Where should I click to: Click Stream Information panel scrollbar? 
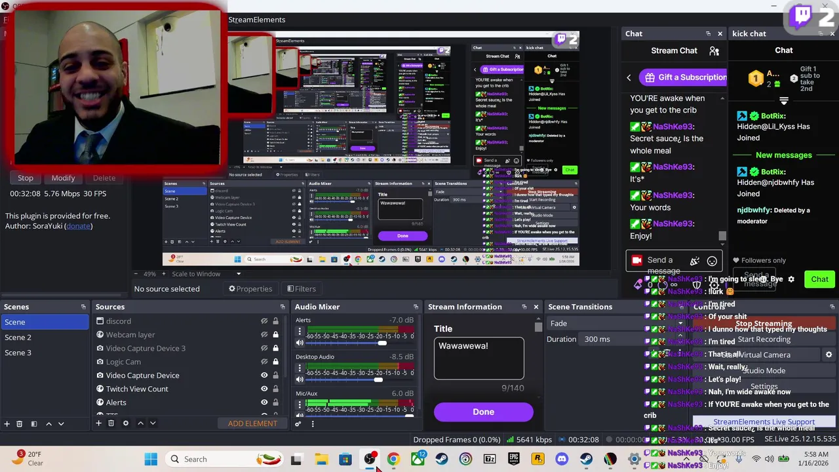click(538, 326)
